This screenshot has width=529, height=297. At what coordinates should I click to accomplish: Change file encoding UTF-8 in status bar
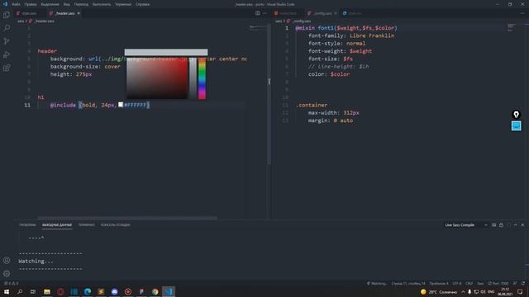(457, 284)
